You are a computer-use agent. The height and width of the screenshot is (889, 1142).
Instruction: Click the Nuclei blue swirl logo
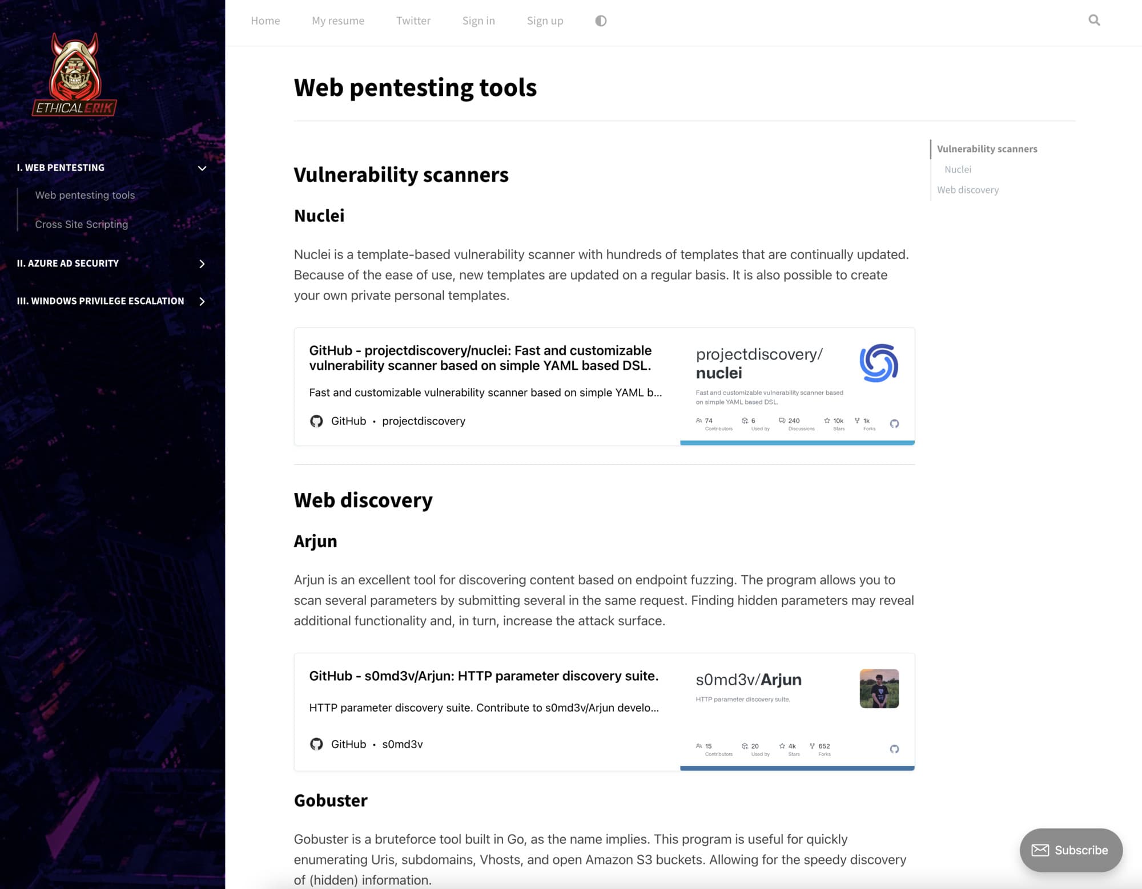click(x=879, y=363)
